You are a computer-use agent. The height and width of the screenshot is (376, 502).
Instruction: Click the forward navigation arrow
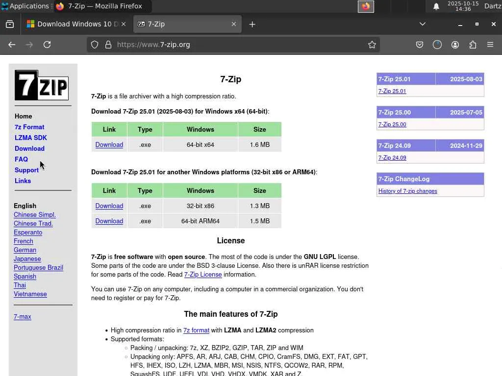[x=29, y=45]
